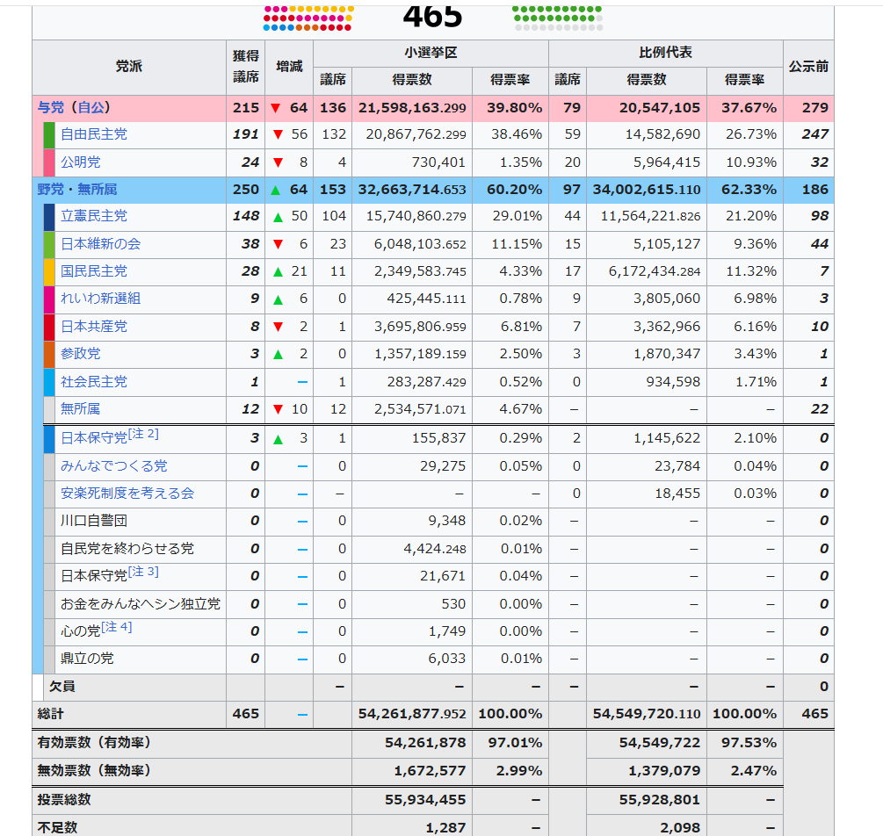Screen dimensions: 883x836
Task: Open the 社会民主党 link
Action: pos(94,382)
